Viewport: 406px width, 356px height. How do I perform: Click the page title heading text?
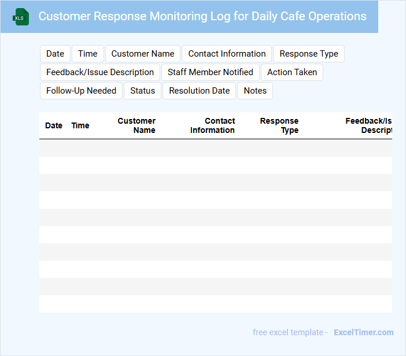(202, 16)
